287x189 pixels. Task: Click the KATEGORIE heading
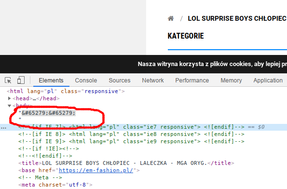(186, 36)
